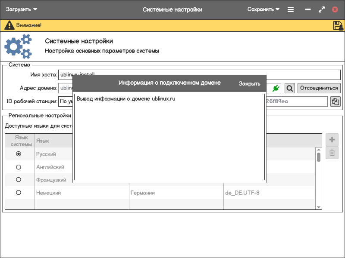The width and height of the screenshot is (345, 258).
Task: Open the Загрузить dropdown menu
Action: pyautogui.click(x=22, y=9)
